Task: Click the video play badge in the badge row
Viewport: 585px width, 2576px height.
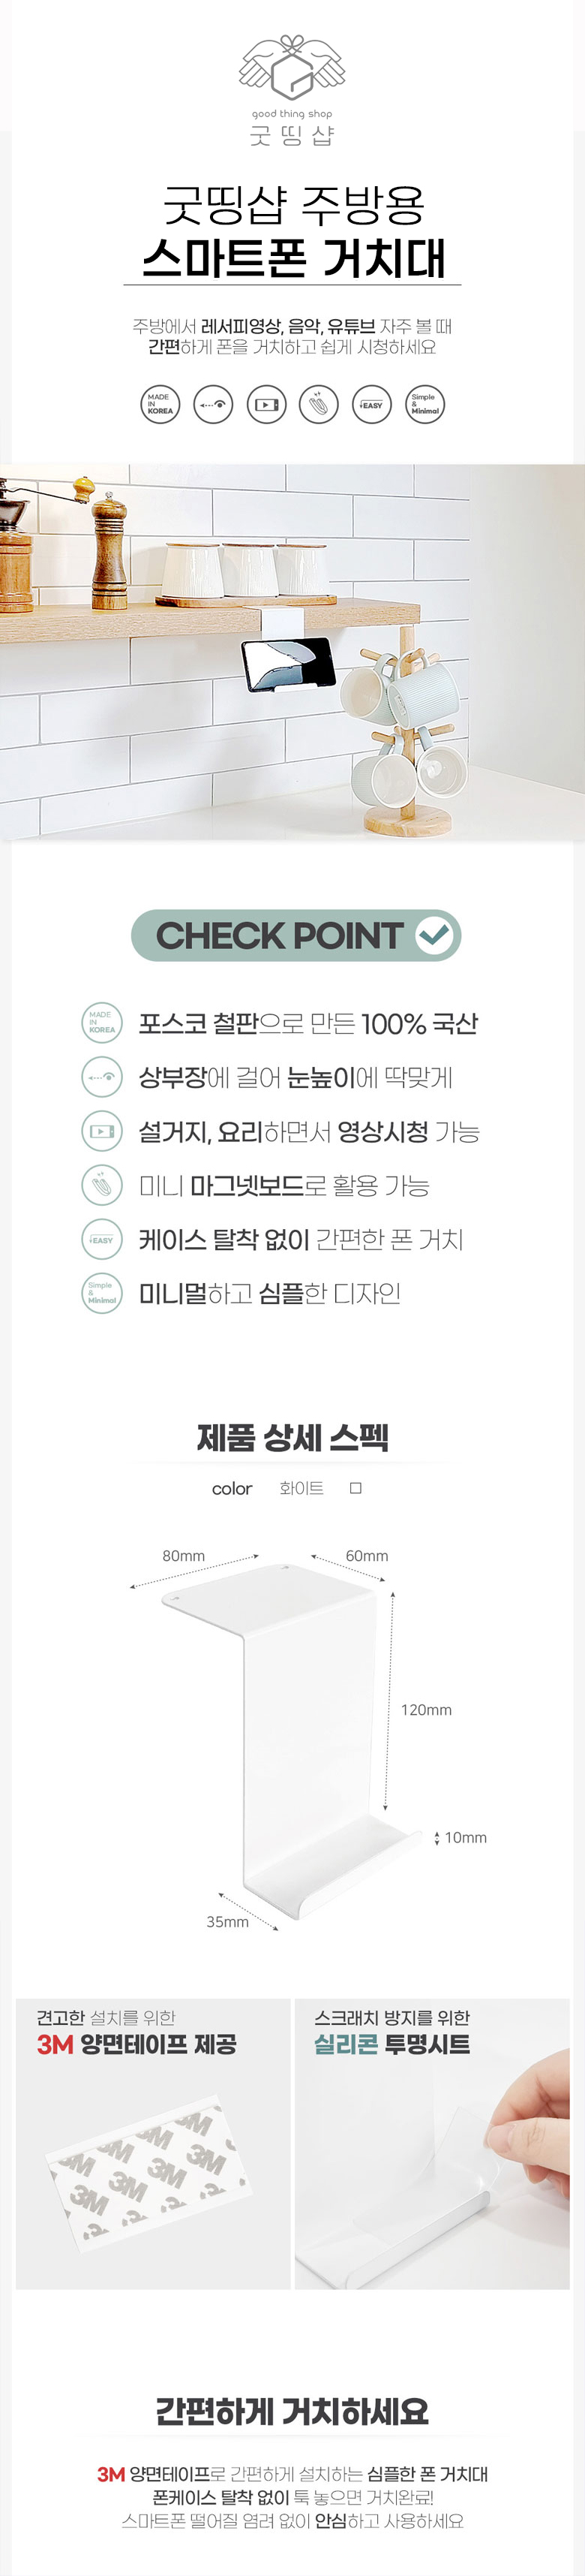Action: 265,404
